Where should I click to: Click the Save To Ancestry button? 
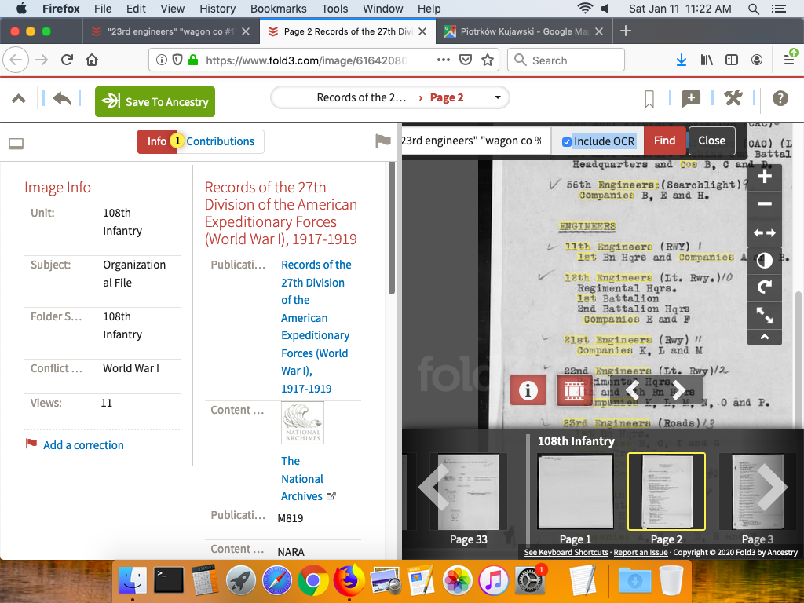click(155, 102)
